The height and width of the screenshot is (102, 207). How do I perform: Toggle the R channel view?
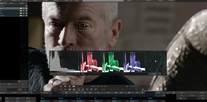point(111,89)
